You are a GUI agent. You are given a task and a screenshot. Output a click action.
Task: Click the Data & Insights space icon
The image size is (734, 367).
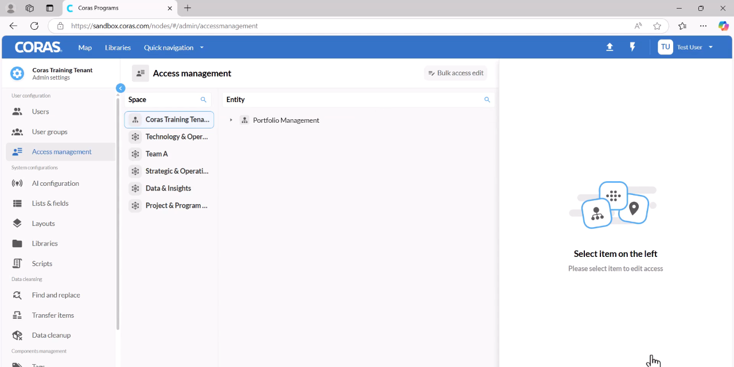[135, 189]
